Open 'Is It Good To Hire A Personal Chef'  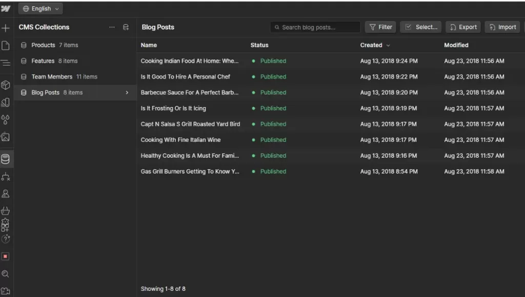tap(185, 77)
